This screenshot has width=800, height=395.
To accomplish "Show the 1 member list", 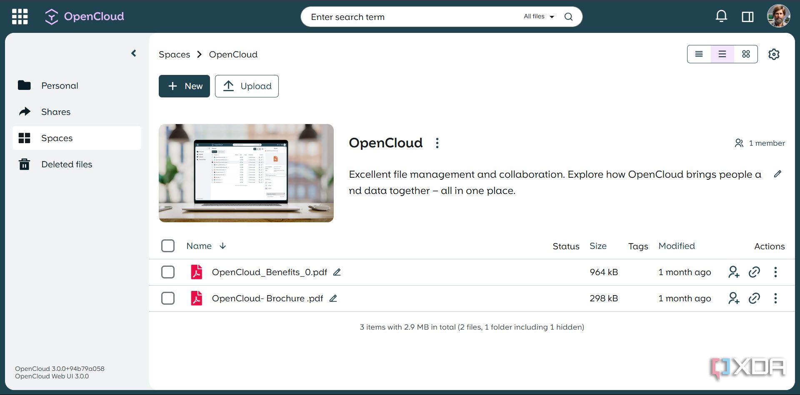I will tap(760, 143).
